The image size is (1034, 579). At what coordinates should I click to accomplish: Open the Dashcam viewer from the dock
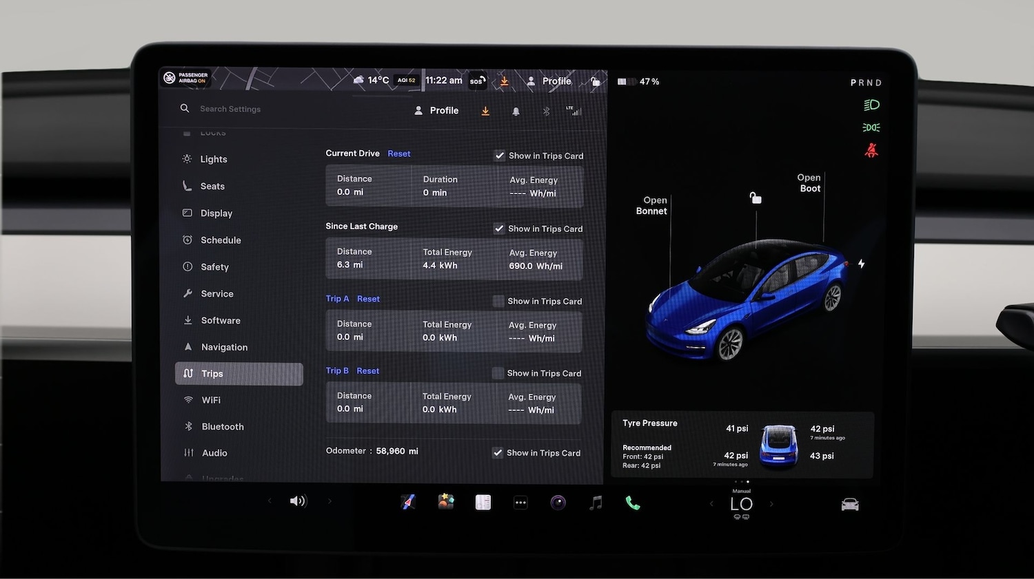[558, 502]
